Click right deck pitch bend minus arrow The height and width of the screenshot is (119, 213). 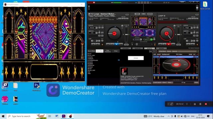click(x=177, y=45)
